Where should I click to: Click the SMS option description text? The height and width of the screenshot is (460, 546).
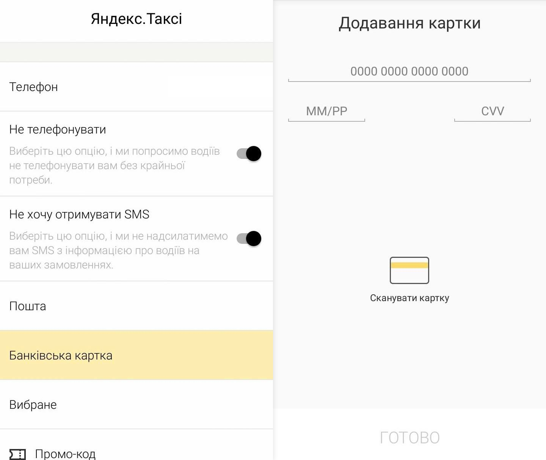119,250
